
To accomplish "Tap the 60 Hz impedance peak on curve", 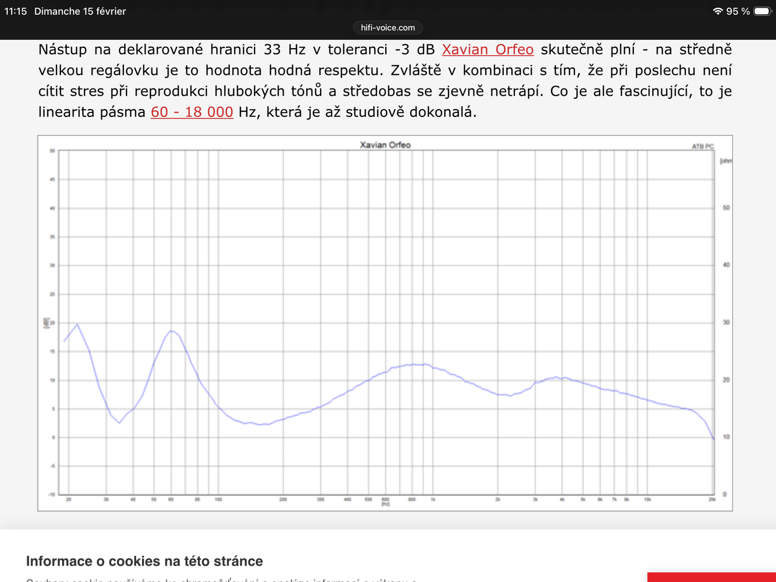I will click(x=171, y=331).
